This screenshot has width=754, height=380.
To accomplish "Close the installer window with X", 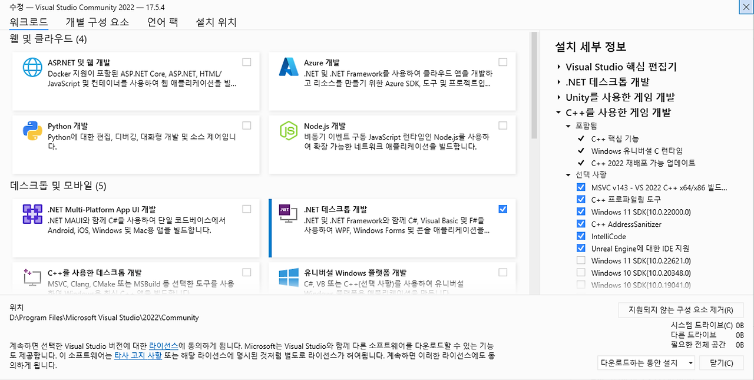I will point(746,6).
